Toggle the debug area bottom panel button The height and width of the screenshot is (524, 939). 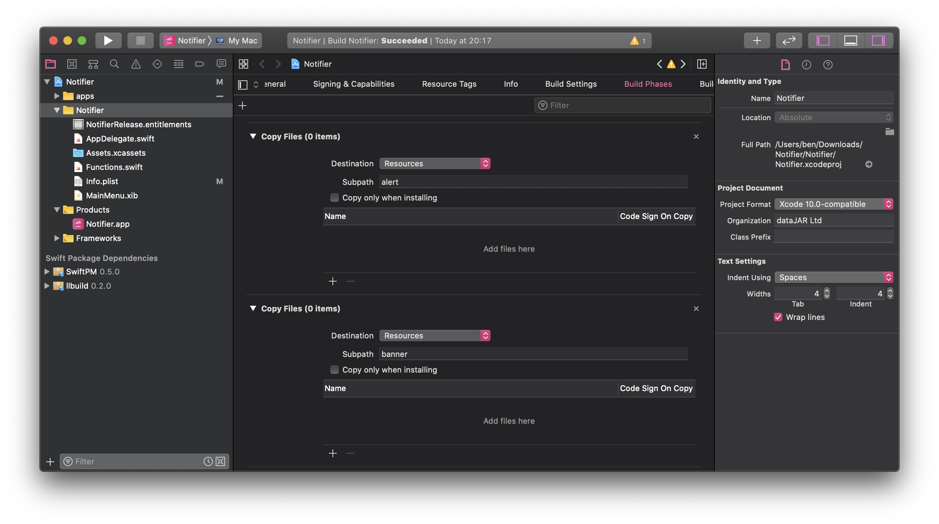click(x=850, y=41)
